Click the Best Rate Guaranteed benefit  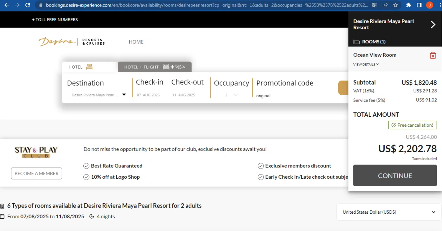click(113, 166)
